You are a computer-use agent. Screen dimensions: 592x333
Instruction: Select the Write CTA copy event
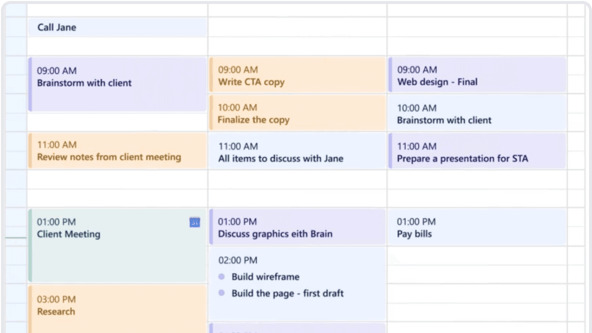[x=296, y=76]
